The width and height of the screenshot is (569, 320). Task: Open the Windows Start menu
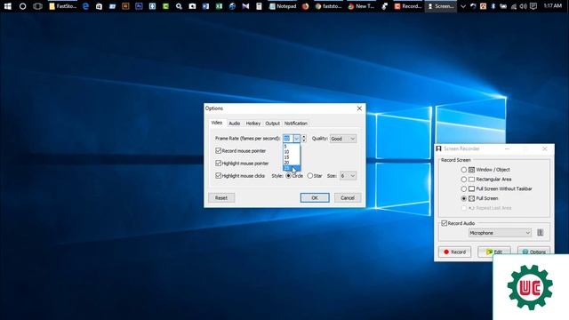8,6
